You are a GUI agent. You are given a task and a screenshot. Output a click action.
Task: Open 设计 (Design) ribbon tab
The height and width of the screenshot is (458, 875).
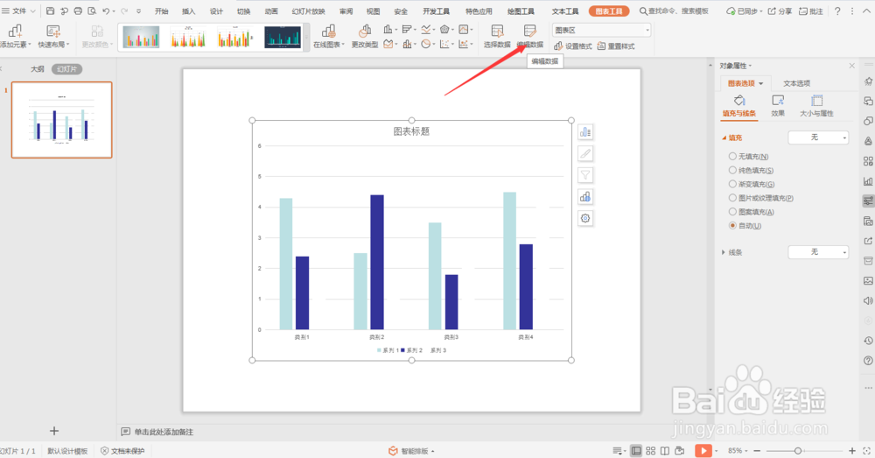pos(216,11)
